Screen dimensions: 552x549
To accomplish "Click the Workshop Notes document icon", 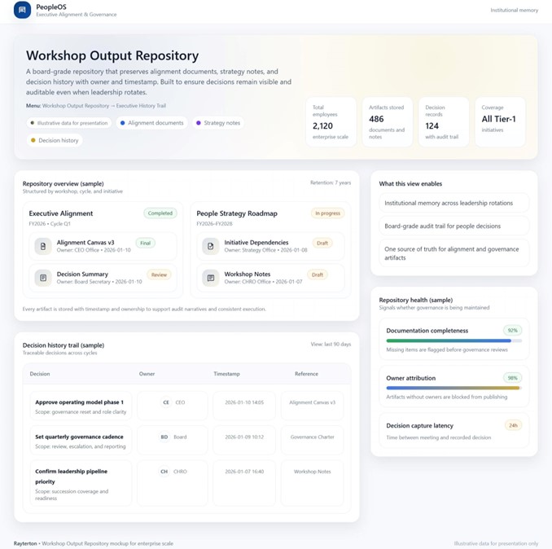I will pos(211,279).
